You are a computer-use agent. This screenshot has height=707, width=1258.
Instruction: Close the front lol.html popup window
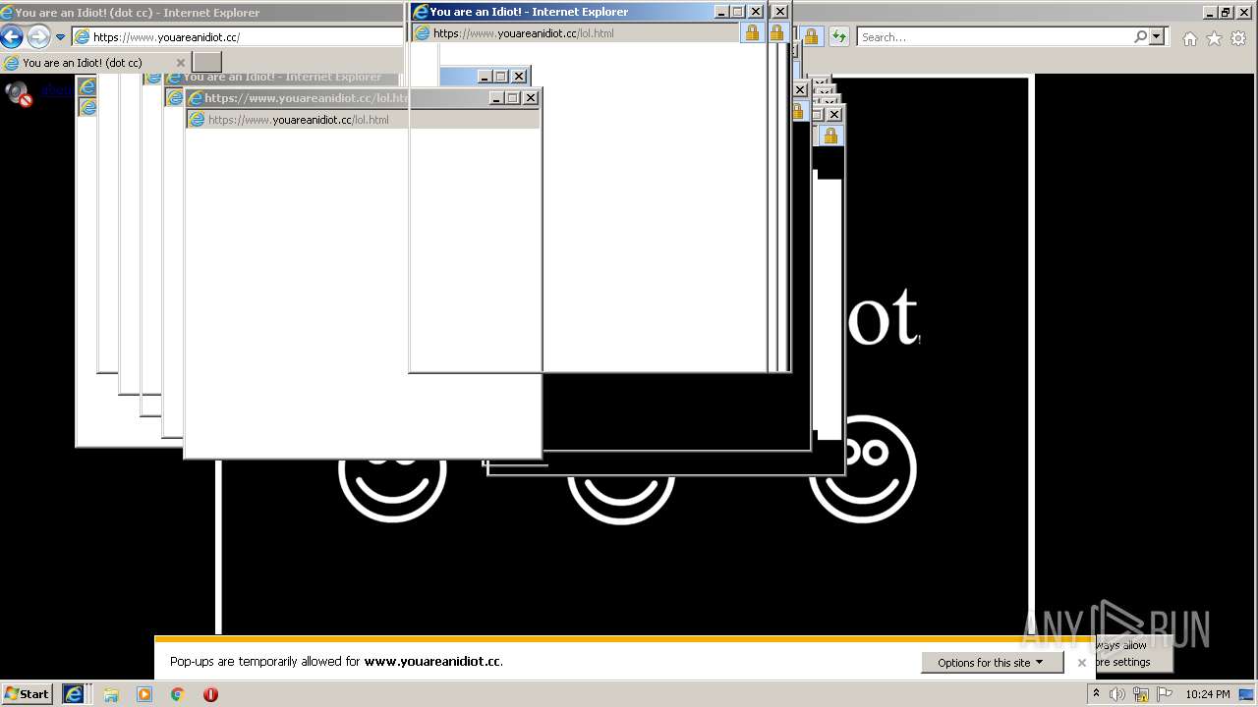531,98
